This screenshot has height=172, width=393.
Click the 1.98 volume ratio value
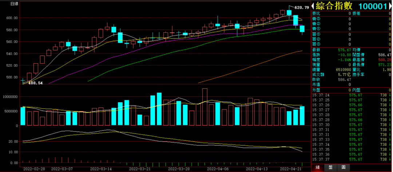coord(387,69)
